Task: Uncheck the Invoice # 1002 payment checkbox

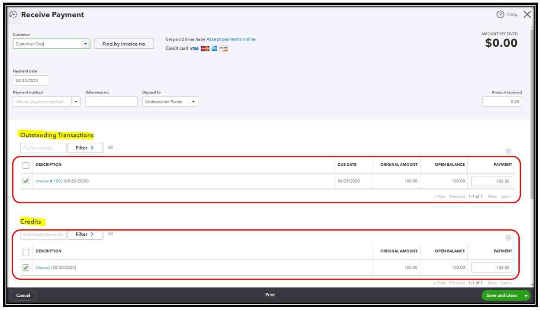Action: (26, 181)
